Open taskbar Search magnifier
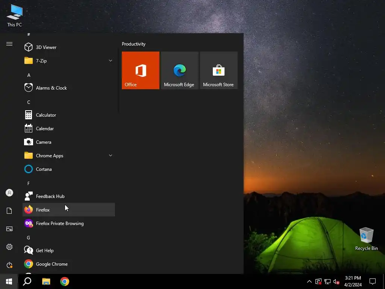The image size is (385, 289). (x=27, y=281)
